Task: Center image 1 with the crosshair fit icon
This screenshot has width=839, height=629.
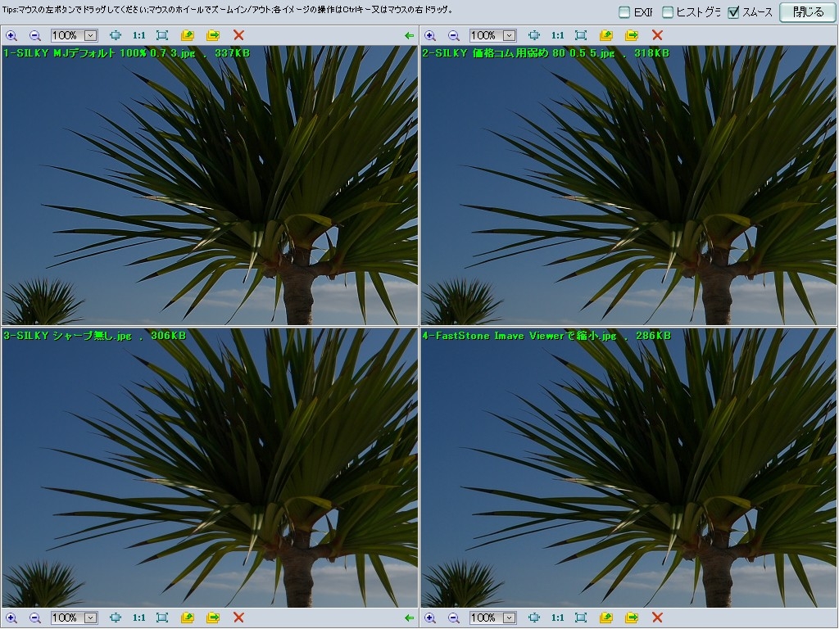Action: (x=115, y=36)
